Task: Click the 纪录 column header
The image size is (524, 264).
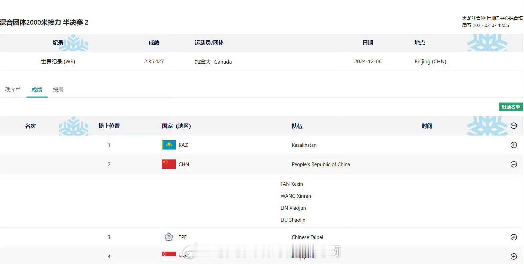Action: pos(58,43)
